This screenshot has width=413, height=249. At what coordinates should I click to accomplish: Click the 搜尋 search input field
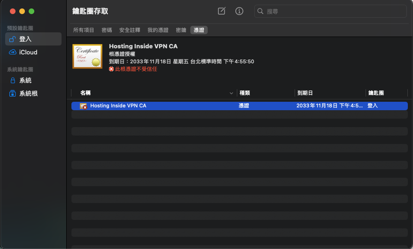(x=330, y=11)
